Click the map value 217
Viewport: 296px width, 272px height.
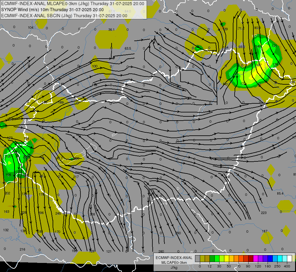pos(76,177)
